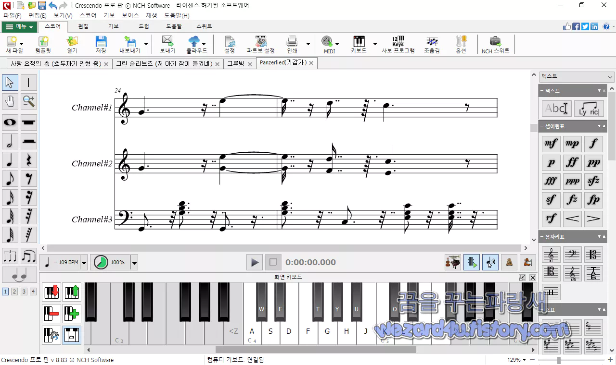This screenshot has width=616, height=365.
Task: Add the fortississimo (fff) dynamic
Action: (551, 181)
